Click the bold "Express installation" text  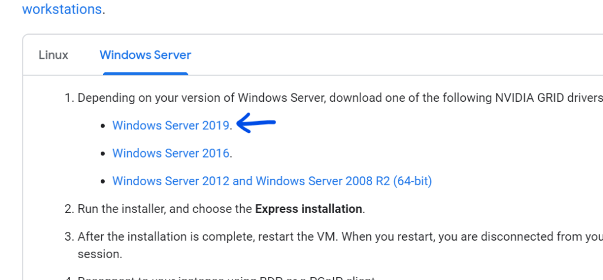(x=309, y=209)
